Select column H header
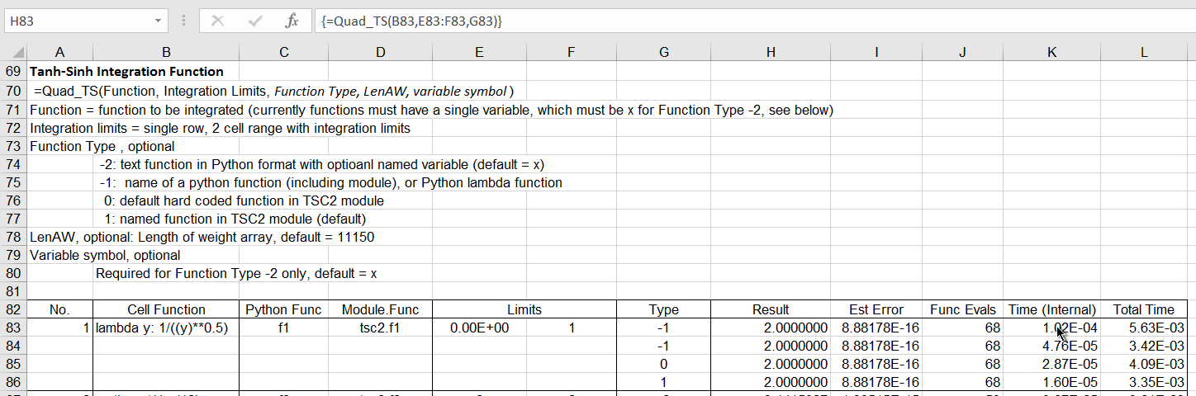The height and width of the screenshot is (396, 1196). (x=771, y=52)
